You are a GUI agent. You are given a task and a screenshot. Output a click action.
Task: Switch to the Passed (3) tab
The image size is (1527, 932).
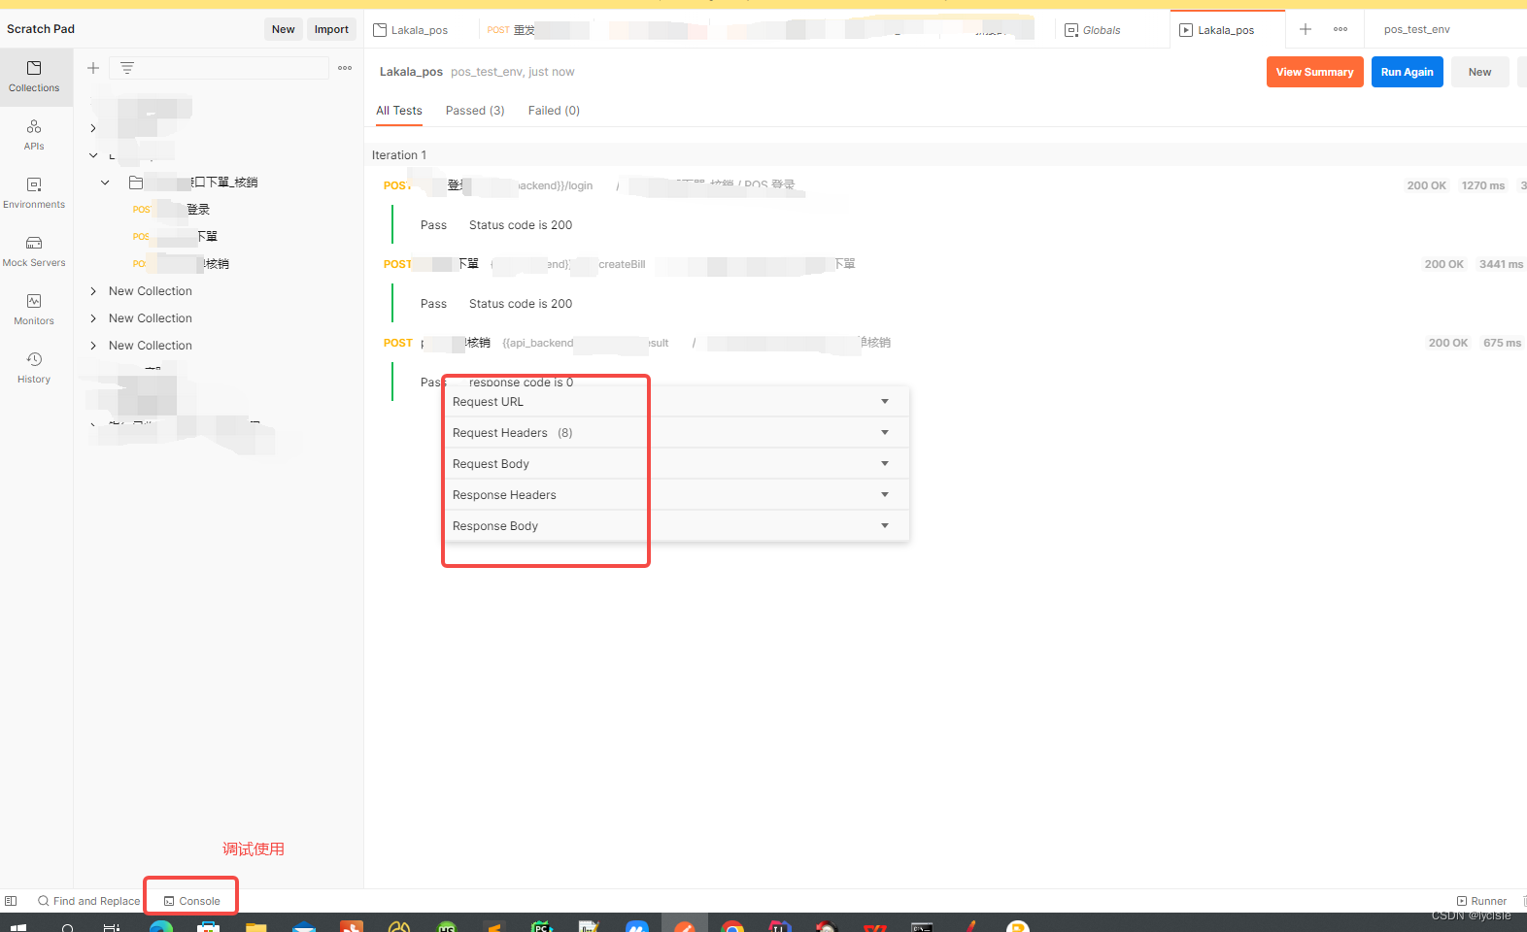tap(475, 111)
